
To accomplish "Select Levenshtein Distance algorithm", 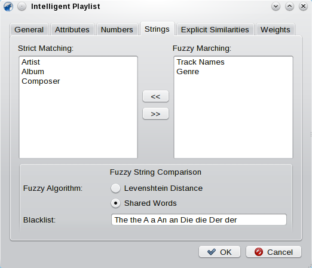I will 115,188.
